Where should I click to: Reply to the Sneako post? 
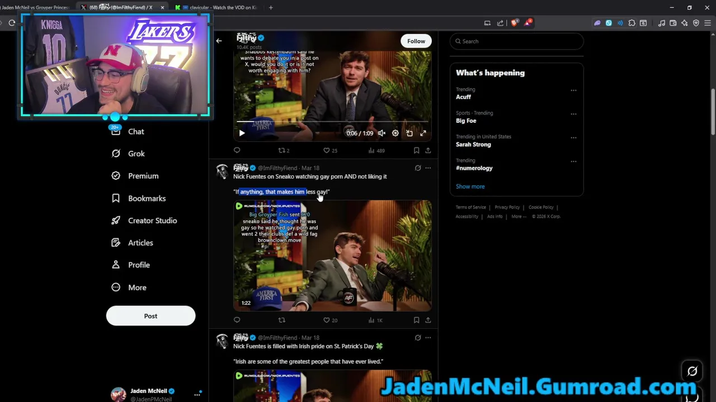tap(237, 320)
